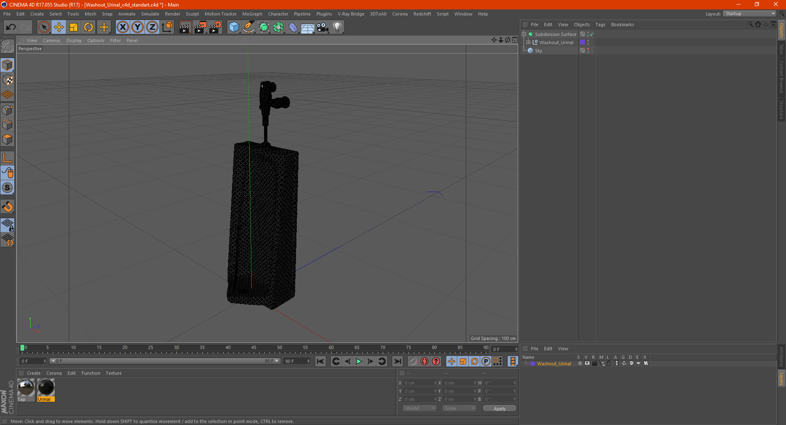Click the Play Forward button
Screen dimensions: 786x425
click(x=359, y=361)
